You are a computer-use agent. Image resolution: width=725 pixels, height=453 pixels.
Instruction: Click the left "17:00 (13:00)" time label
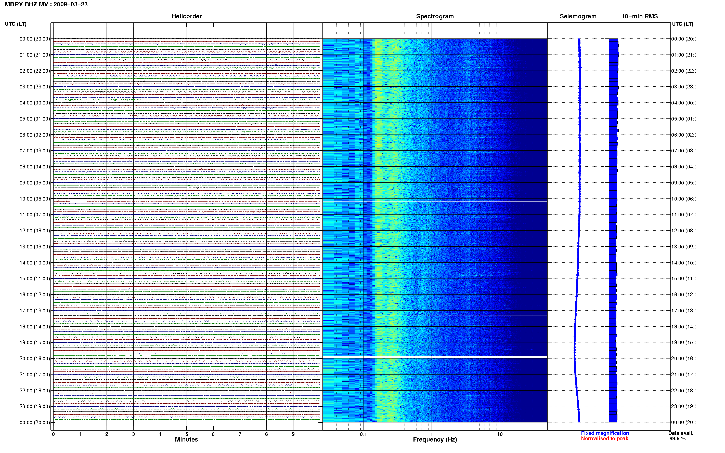(35, 311)
